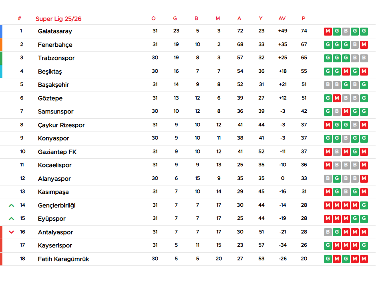Click Beşiktaş's points value 55

[304, 71]
